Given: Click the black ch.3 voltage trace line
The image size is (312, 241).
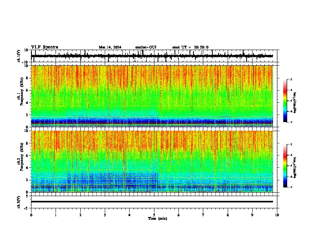Looking at the screenshot, I should (152, 202).
